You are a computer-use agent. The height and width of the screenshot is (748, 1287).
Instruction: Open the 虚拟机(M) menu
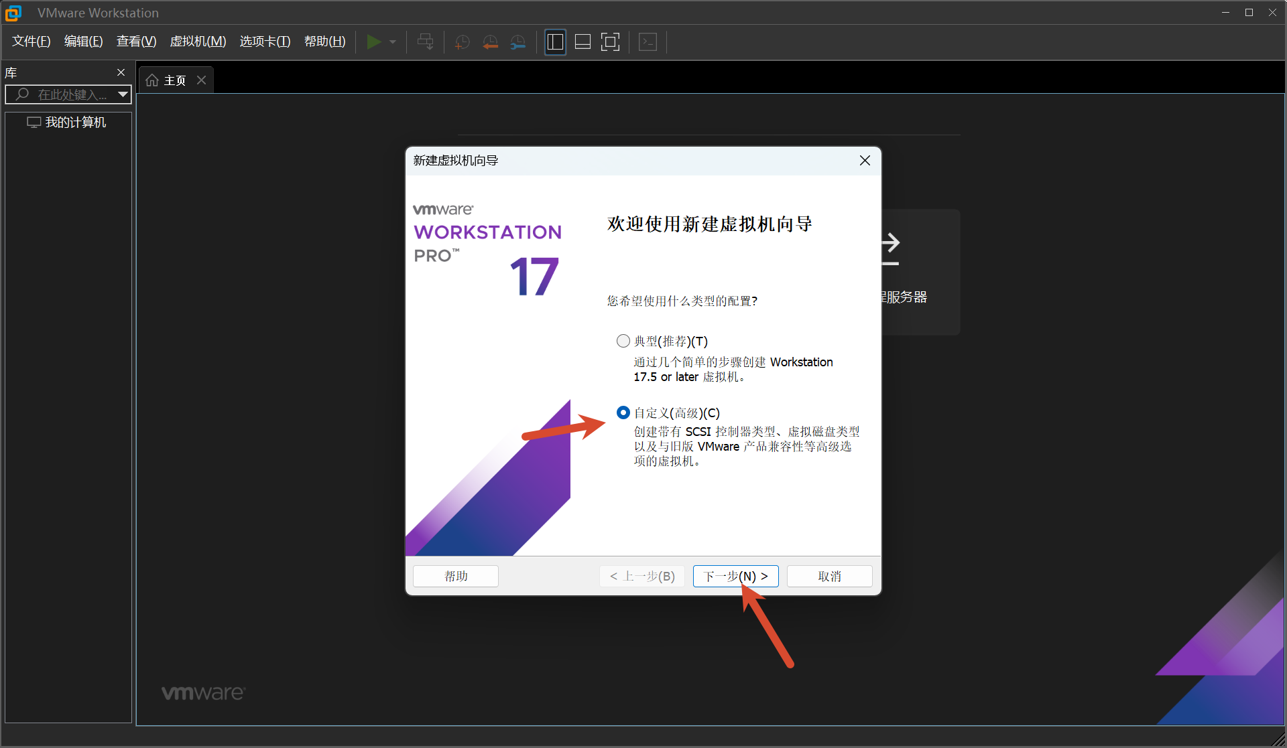[198, 42]
